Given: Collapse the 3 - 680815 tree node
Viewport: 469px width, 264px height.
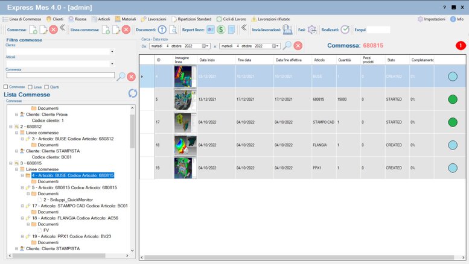Looking at the screenshot, I should 10,163.
